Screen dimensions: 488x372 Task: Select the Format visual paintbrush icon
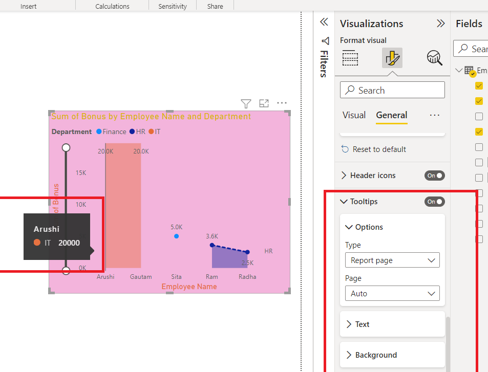[392, 58]
